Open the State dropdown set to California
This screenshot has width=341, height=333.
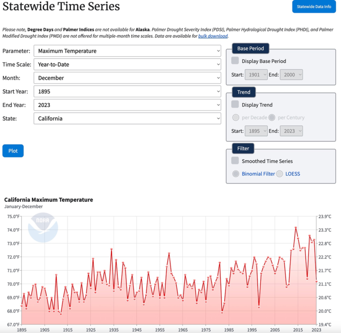pyautogui.click(x=127, y=118)
